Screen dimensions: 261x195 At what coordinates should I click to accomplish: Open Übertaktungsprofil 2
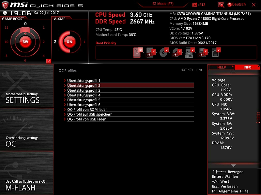(130, 85)
